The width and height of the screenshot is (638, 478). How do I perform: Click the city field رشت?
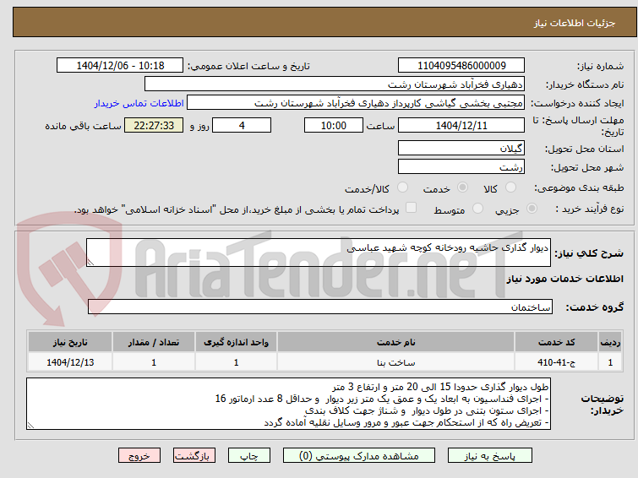(461, 166)
